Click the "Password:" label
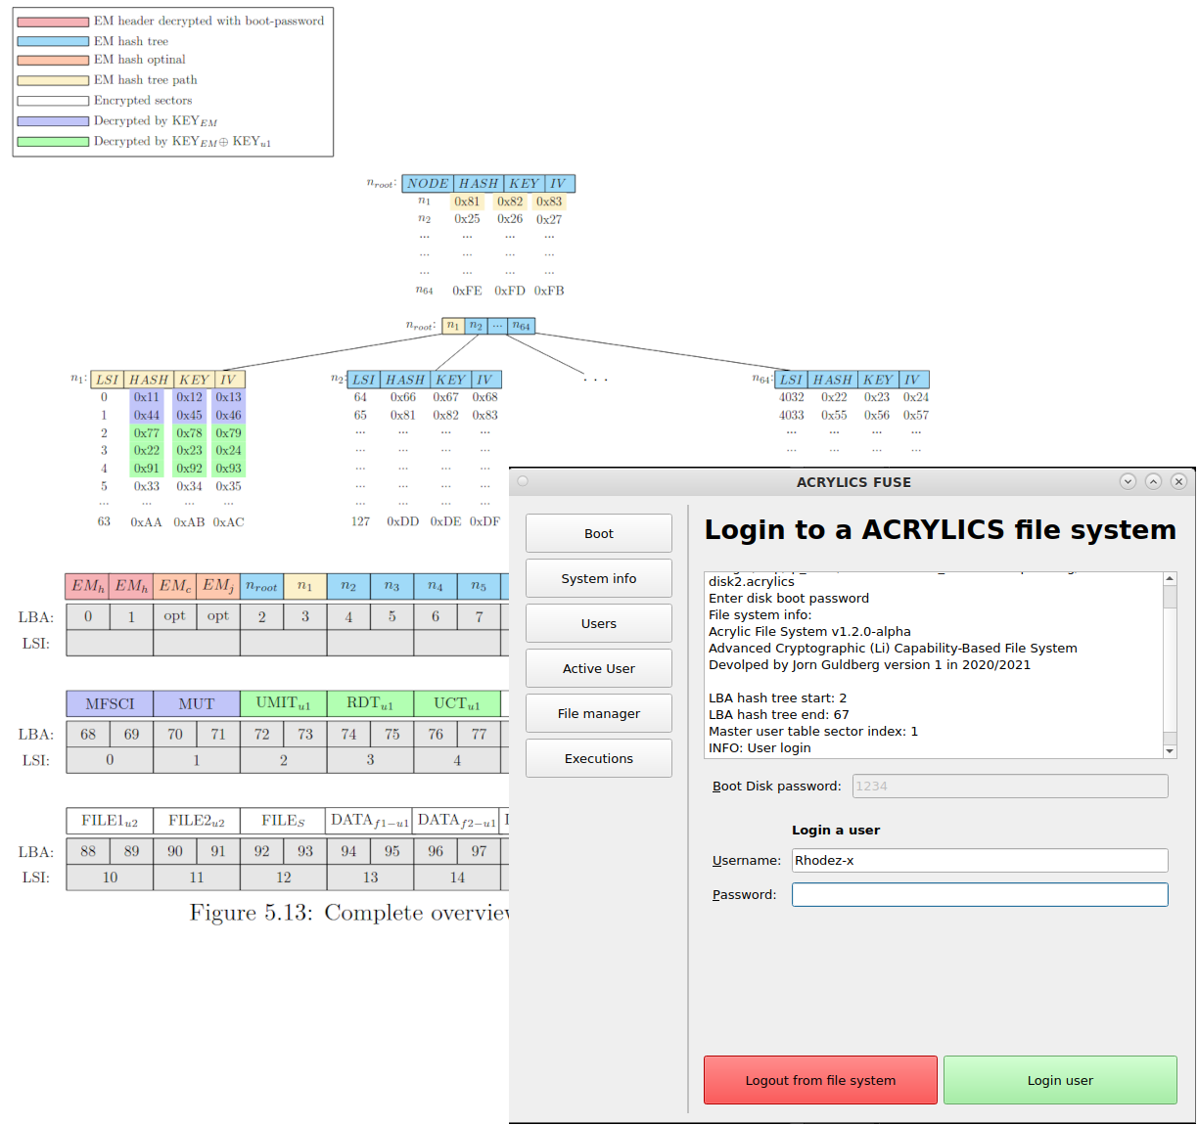Viewport: 1198px width, 1125px height. (x=745, y=894)
